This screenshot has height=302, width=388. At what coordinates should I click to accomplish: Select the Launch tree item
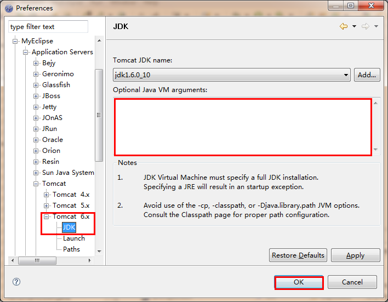coord(74,238)
